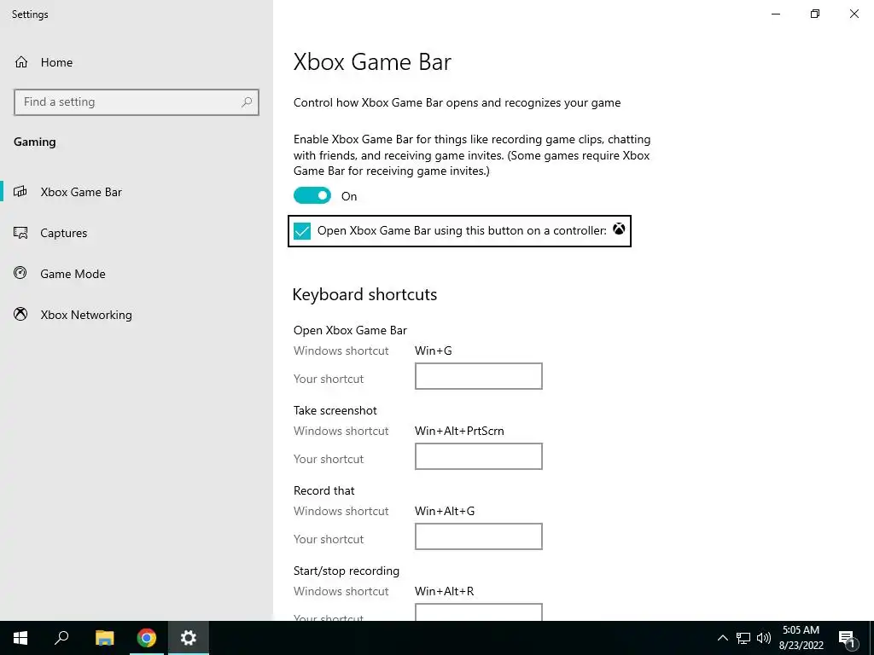Viewport: 874px width, 655px height.
Task: Click the Win+Alt+G shortcut text
Action: [445, 512]
